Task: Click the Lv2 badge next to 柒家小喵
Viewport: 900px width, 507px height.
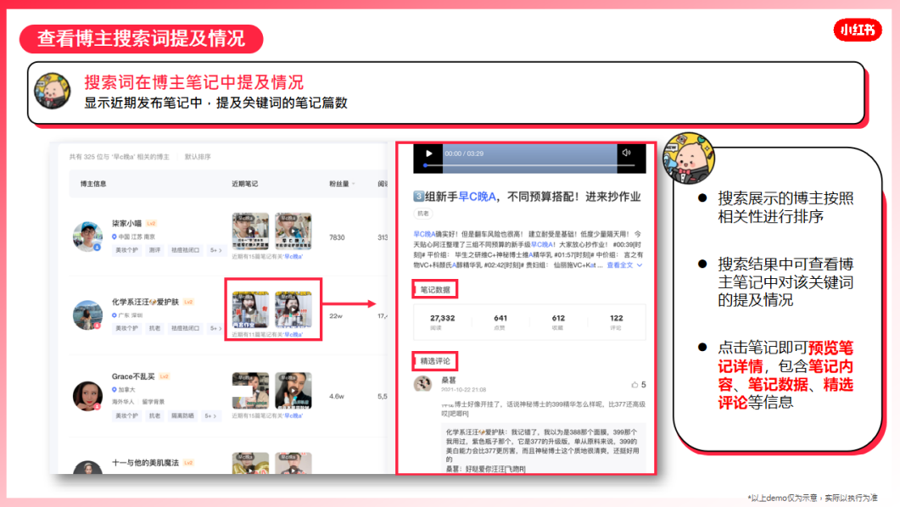Action: [x=152, y=223]
